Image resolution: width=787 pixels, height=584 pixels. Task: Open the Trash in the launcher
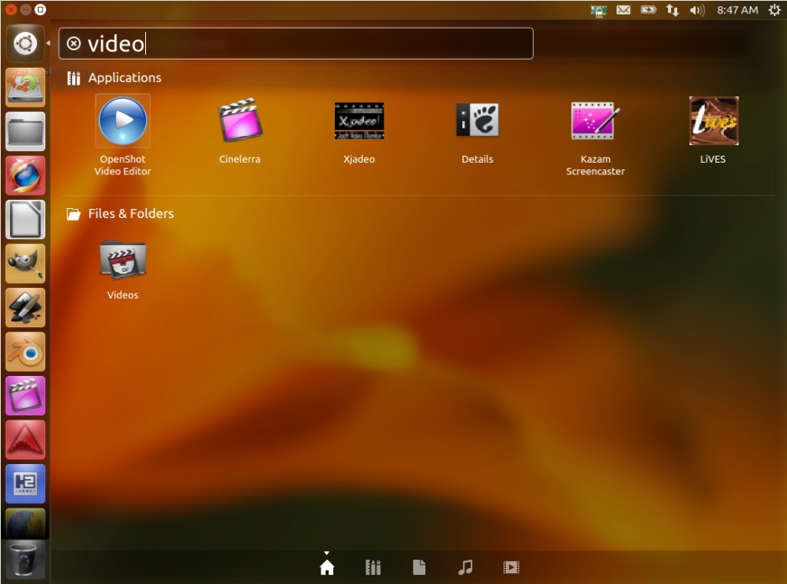coord(25,561)
